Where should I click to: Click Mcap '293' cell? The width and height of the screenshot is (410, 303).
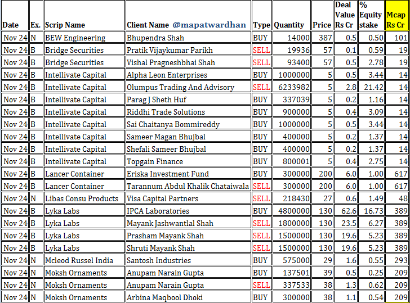pyautogui.click(x=397, y=260)
